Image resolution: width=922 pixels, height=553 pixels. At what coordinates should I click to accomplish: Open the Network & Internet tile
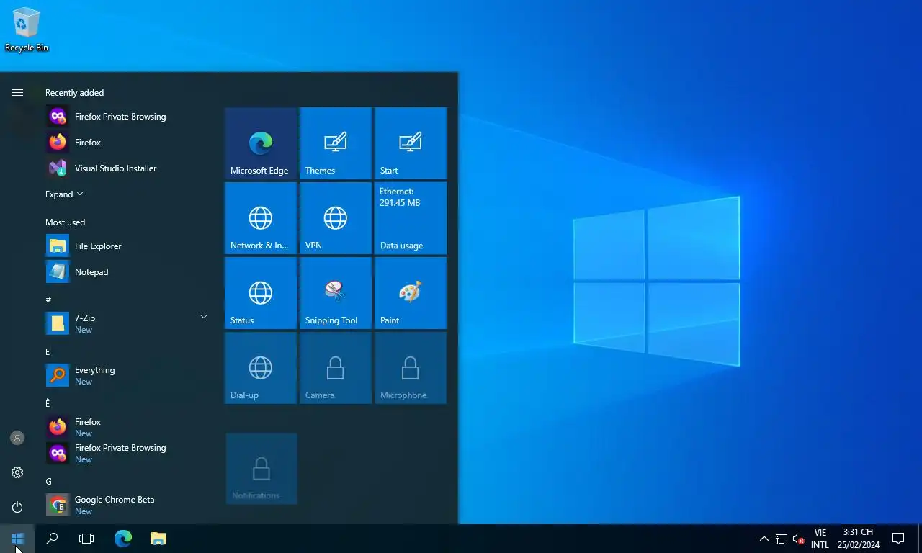pyautogui.click(x=261, y=218)
